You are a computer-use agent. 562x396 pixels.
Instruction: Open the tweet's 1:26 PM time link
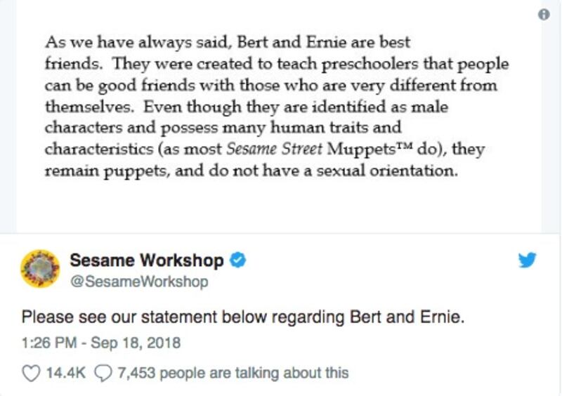(49, 343)
